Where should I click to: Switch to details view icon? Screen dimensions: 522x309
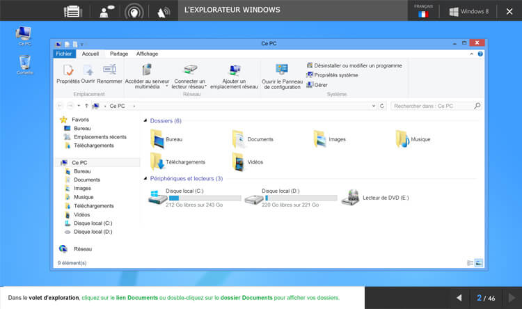point(470,263)
